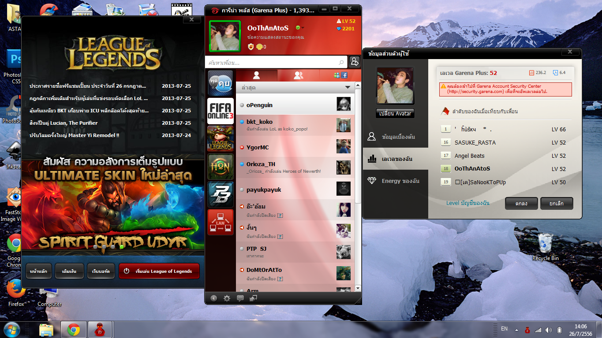Open the Recycle Bin desktop icon
602x338 pixels.
coord(545,247)
